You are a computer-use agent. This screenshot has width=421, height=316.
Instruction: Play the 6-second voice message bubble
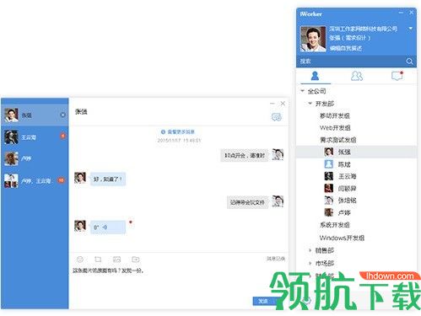pyautogui.click(x=108, y=227)
